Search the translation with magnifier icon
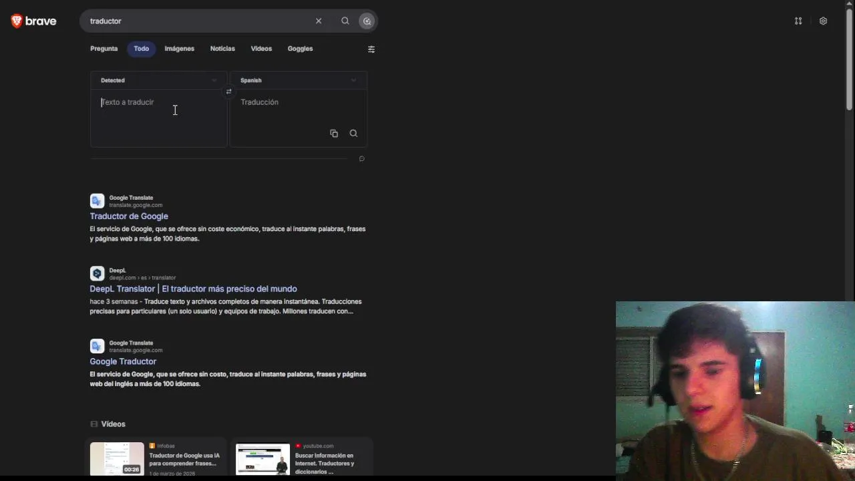The image size is (855, 481). [x=353, y=134]
